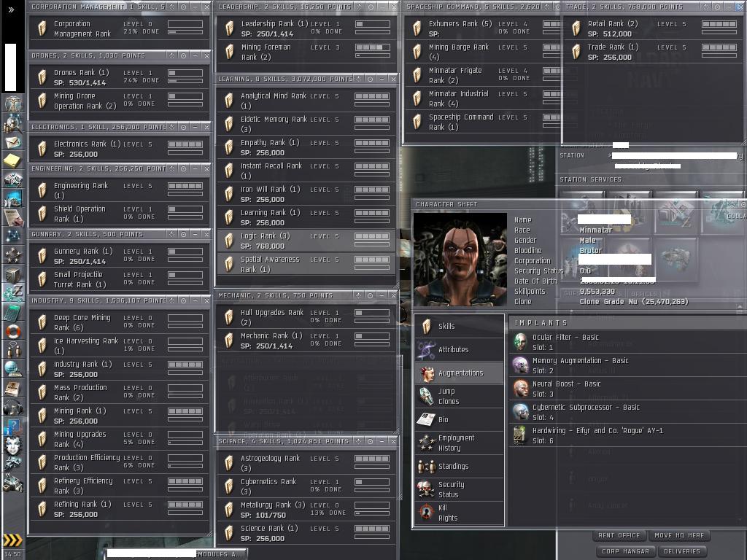
Task: Click the Deliveries button
Action: click(682, 551)
